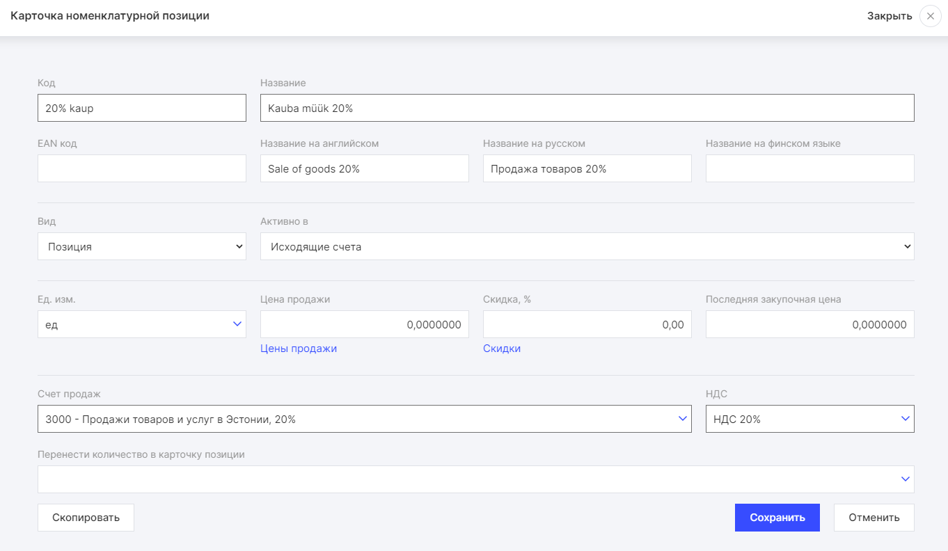Screen dimensions: 948x551
Task: Click the empty EAN код field
Action: point(142,168)
